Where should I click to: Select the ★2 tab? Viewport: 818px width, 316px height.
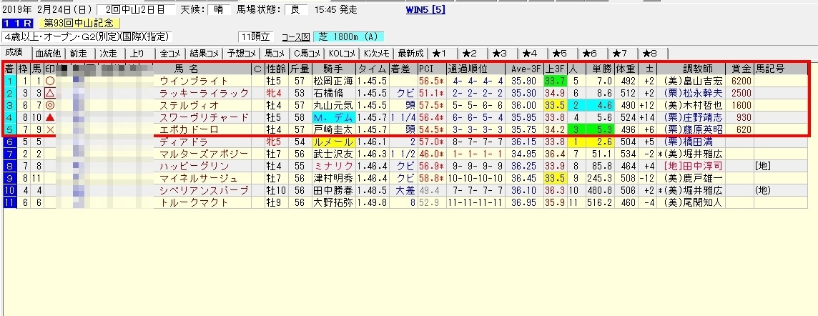tap(470, 53)
